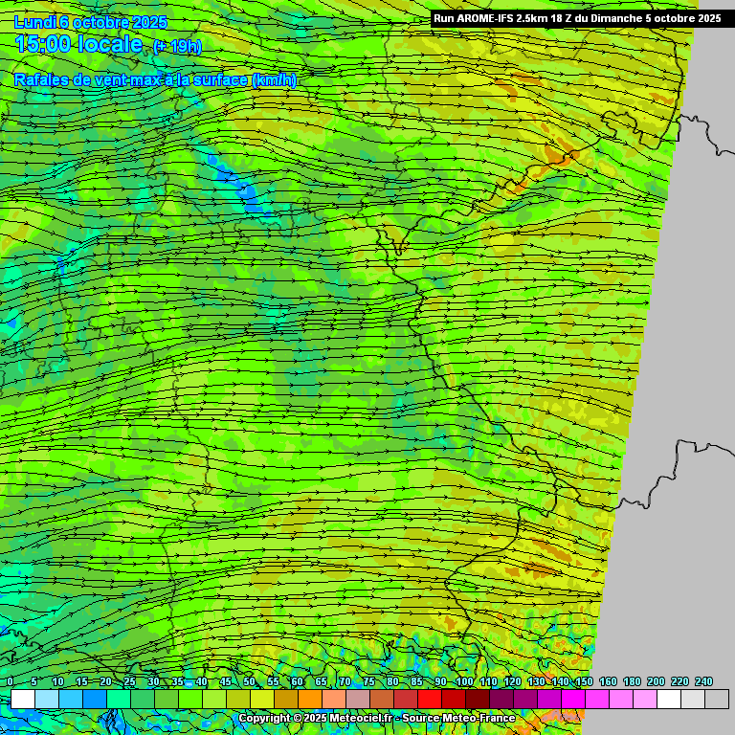735x735 pixels.
Task: Select the magenta 150 km/h legend swatch
Action: pyautogui.click(x=597, y=700)
